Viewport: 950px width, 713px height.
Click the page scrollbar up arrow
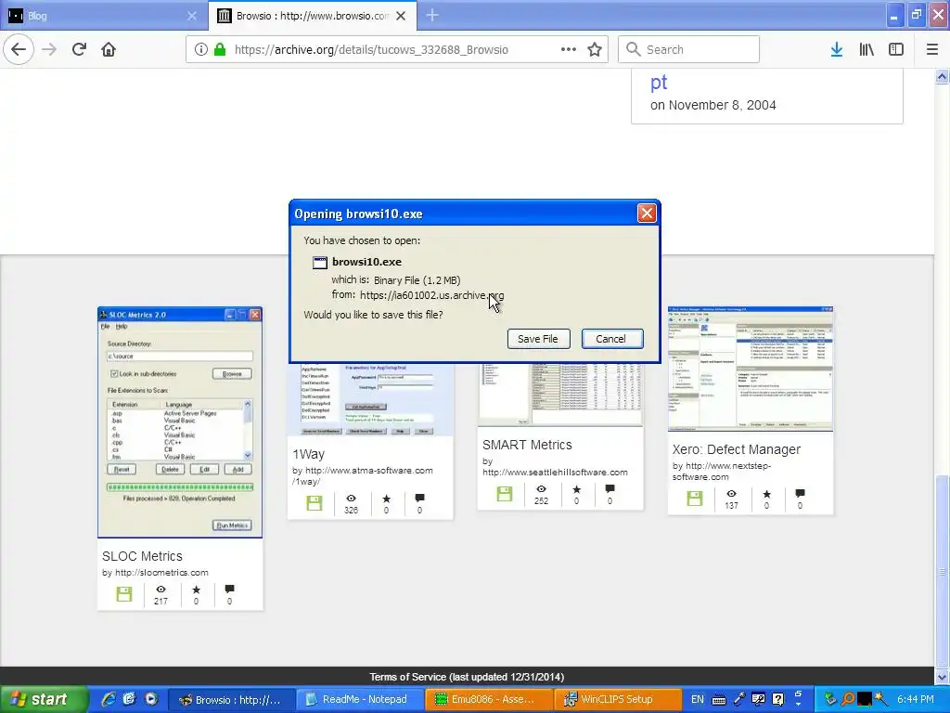(x=942, y=76)
